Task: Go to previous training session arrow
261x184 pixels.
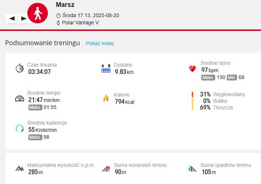Action: point(12,18)
